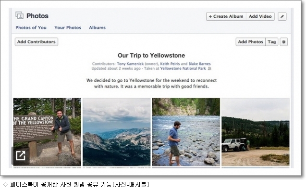This screenshot has height=190, width=306.
Task: Open the man wading in river photo
Action: 186,132
